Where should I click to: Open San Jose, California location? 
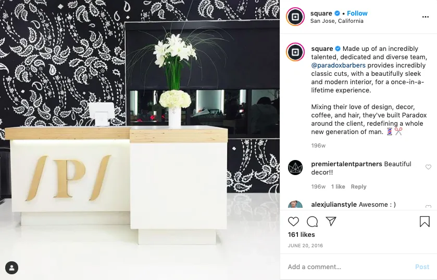[336, 21]
